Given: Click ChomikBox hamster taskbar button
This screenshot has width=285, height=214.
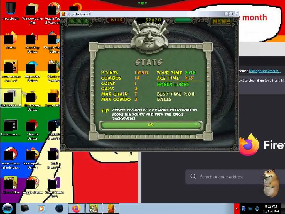Looking at the screenshot, I should coord(94,208).
